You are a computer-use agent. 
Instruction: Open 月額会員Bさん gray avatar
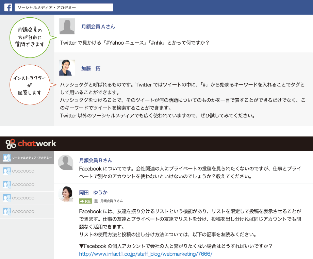(66, 163)
